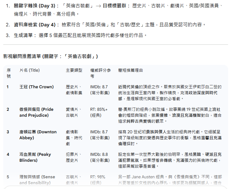Click the 片名 (Title) column header

click(30, 70)
